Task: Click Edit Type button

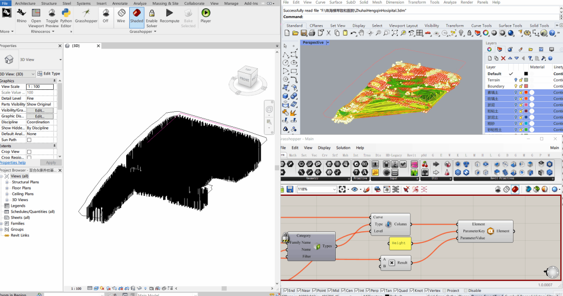Action: pos(48,74)
